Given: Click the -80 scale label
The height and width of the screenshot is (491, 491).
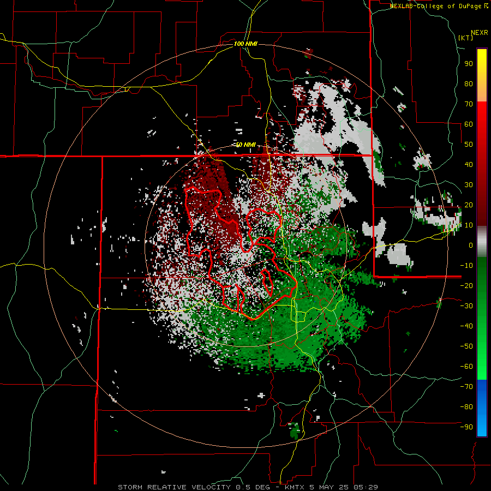Looking at the screenshot, I should point(466,407).
